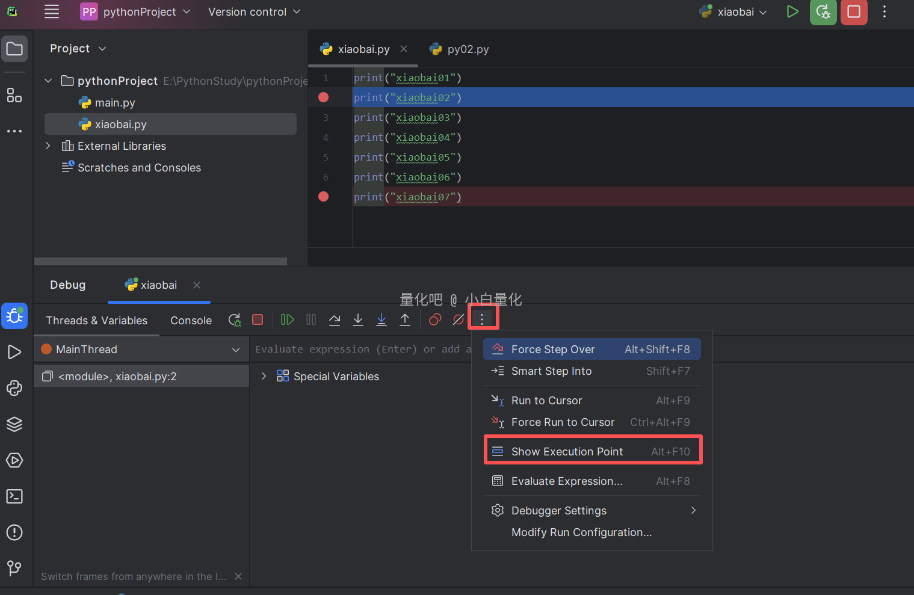Open the Version control menu button
The width and height of the screenshot is (914, 595).
253,12
